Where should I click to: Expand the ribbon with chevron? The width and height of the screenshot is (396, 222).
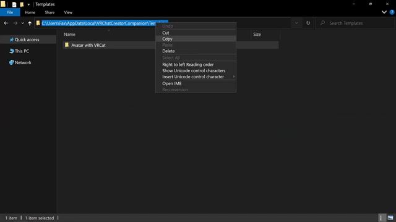(x=384, y=12)
